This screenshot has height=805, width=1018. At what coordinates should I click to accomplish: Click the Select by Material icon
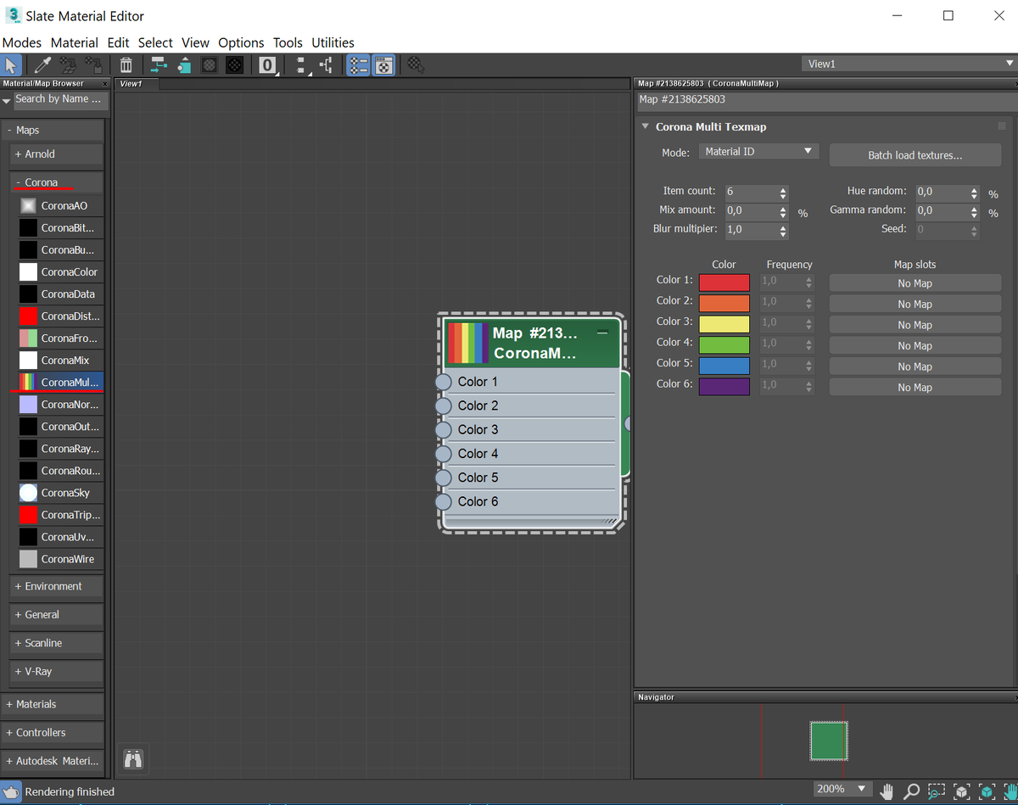[x=416, y=64]
